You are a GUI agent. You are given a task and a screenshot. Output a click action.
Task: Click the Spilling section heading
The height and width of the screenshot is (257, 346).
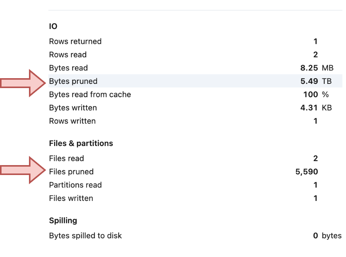point(63,220)
